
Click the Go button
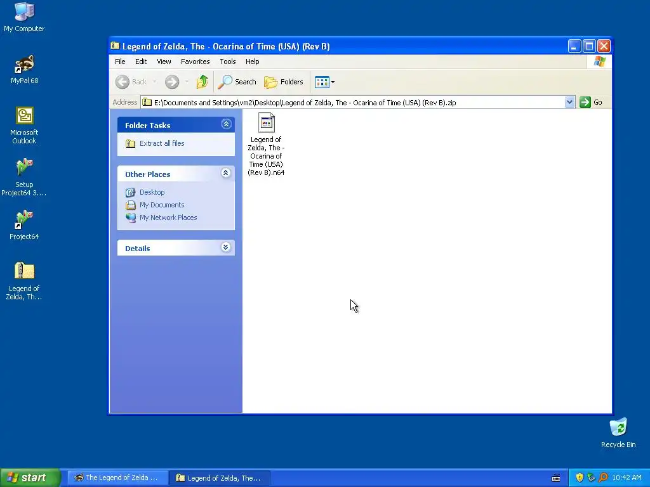591,102
